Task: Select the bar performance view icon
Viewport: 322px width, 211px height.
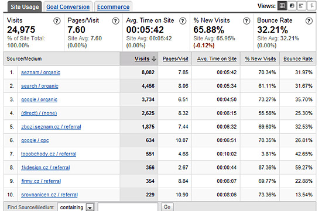Action: pos(302,6)
